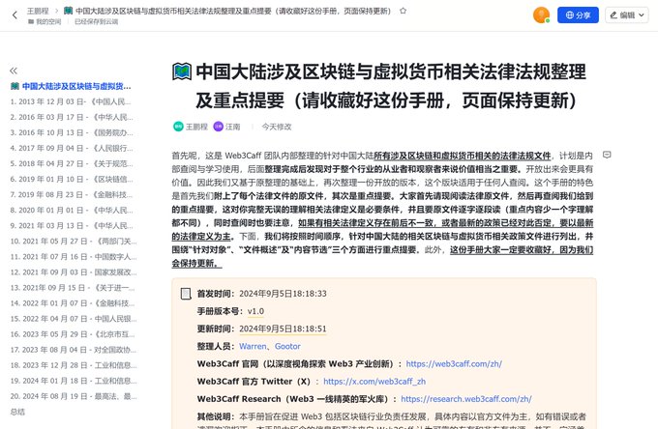This screenshot has width=658, height=429.
Task: Click the 分享 share button
Action: point(578,15)
